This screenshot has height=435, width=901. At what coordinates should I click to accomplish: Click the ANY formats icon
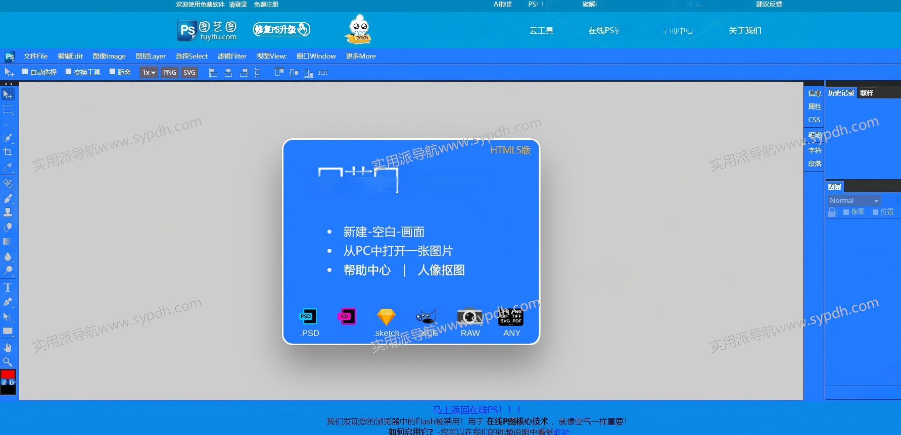(511, 317)
